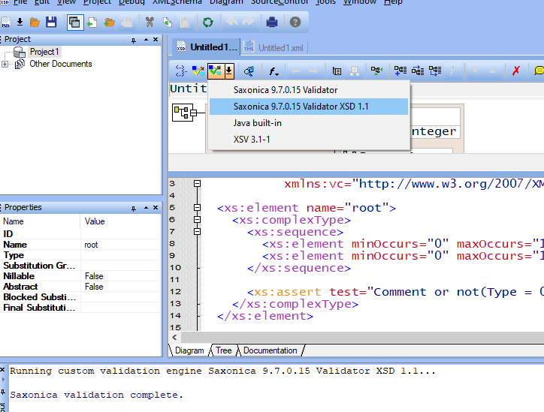The image size is (544, 412).
Task: Click the validate checkmark icon
Action: point(216,71)
